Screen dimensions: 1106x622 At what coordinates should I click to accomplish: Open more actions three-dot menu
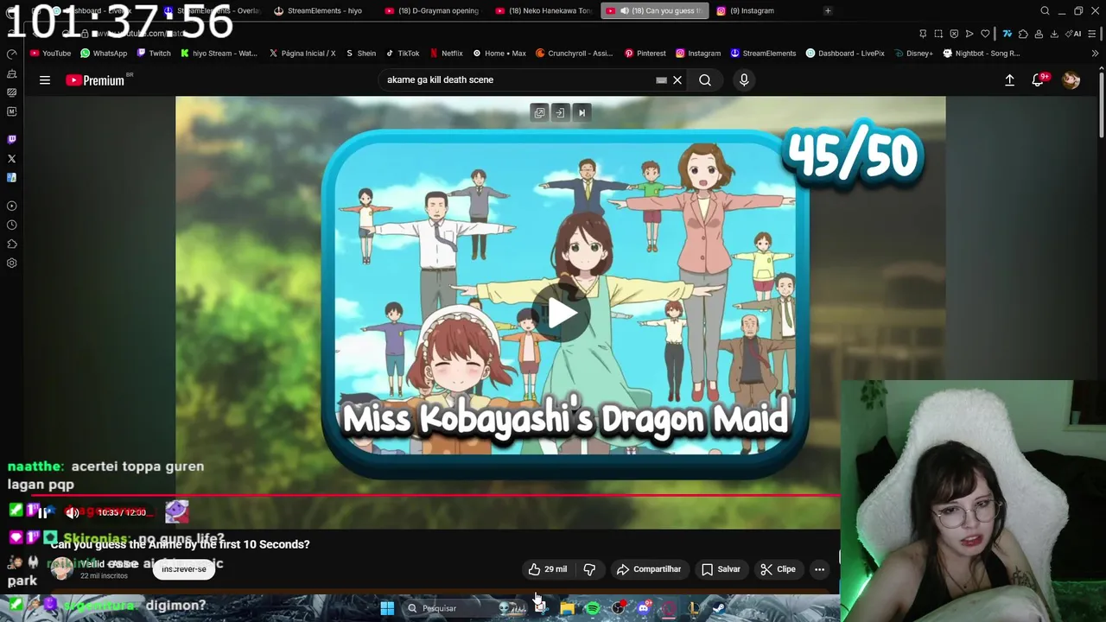[819, 569]
